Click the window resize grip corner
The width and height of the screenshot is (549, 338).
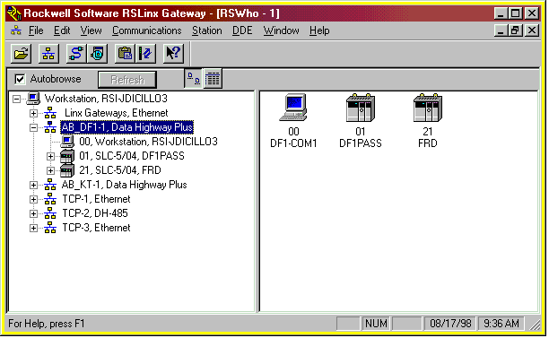pos(535,325)
